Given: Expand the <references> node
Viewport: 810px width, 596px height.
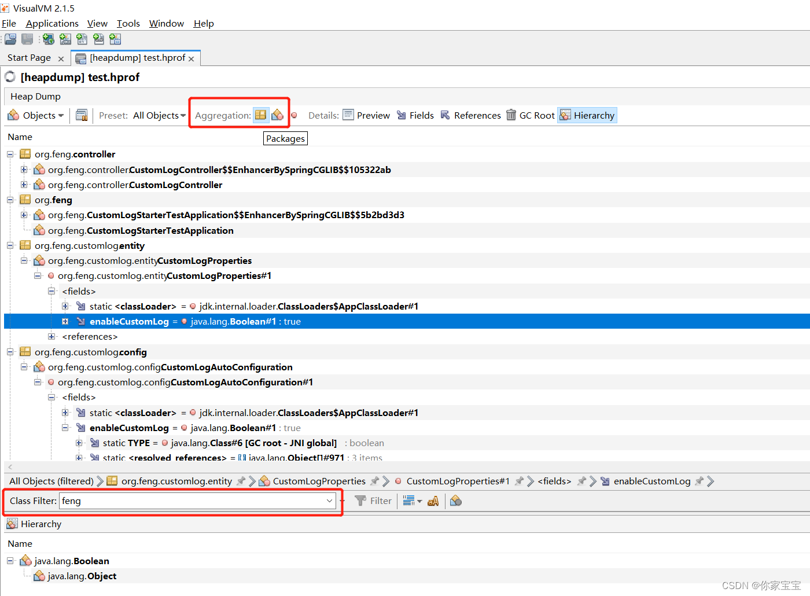Looking at the screenshot, I should pyautogui.click(x=51, y=336).
